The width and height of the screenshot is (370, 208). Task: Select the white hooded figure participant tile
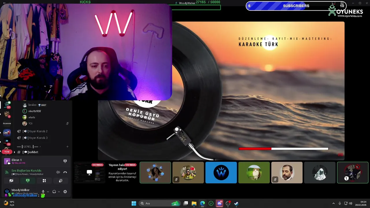(320, 172)
